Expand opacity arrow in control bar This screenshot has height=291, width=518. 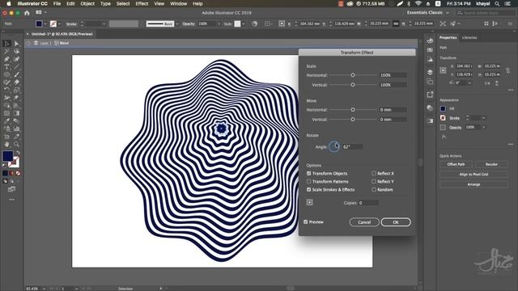click(x=219, y=23)
